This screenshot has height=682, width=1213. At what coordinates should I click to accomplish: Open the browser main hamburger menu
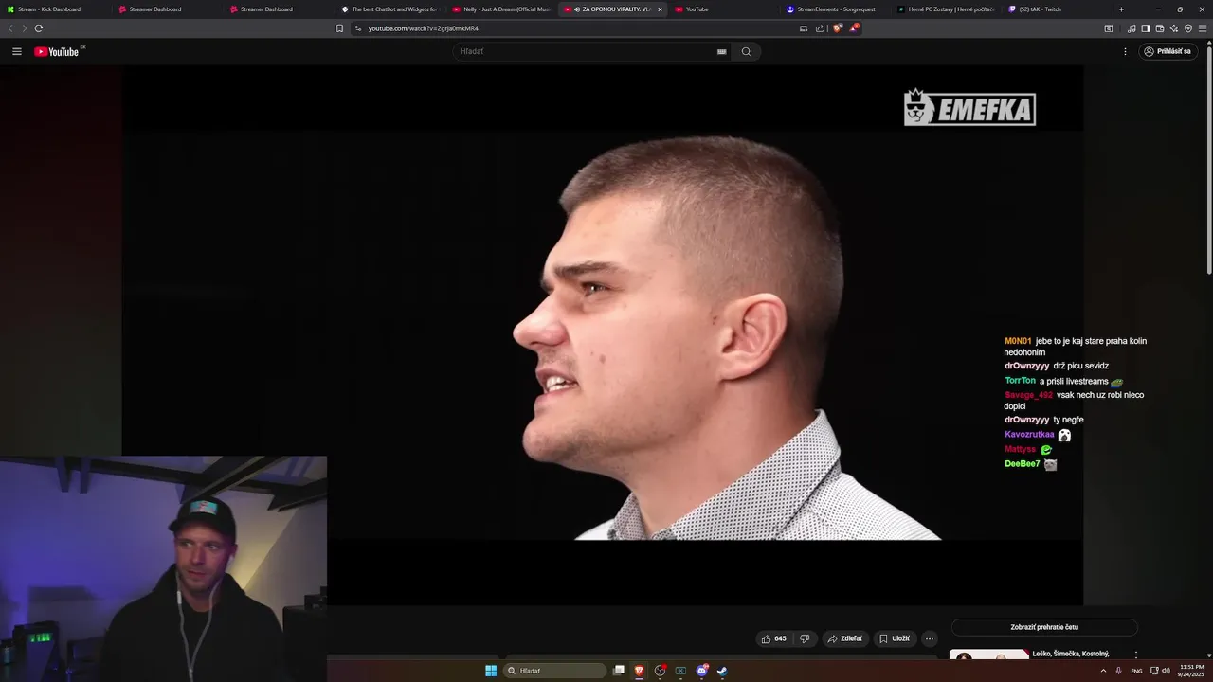click(1203, 28)
